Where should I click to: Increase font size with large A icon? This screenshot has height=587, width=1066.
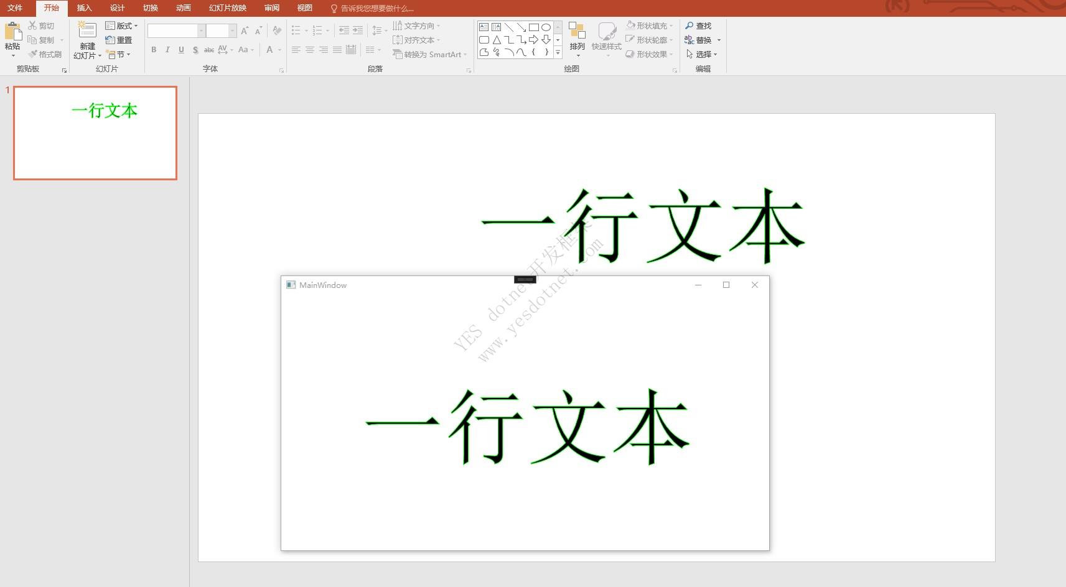pyautogui.click(x=245, y=30)
